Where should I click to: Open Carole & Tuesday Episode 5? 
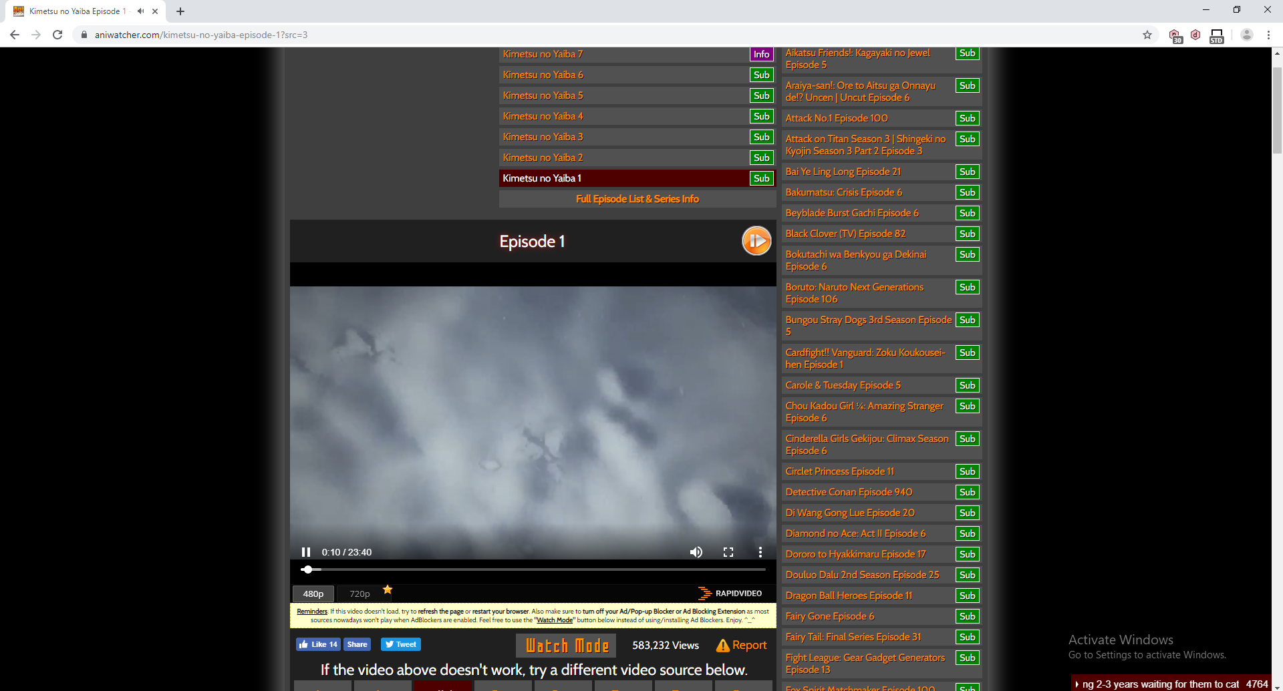[843, 385]
